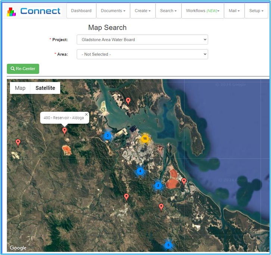Click the Connect logo
Image resolution: width=271 pixels, height=255 pixels.
(x=34, y=11)
